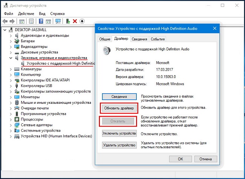Click the blue Help question-mark toolbar icon

click(x=41, y=21)
